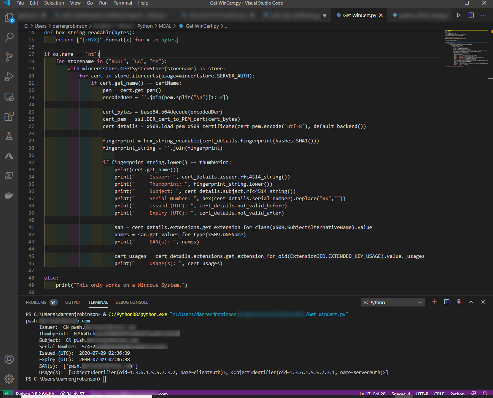Image resolution: width=493 pixels, height=398 pixels.
Task: Click the Spaces: 4 indentation setting
Action: coord(401,394)
